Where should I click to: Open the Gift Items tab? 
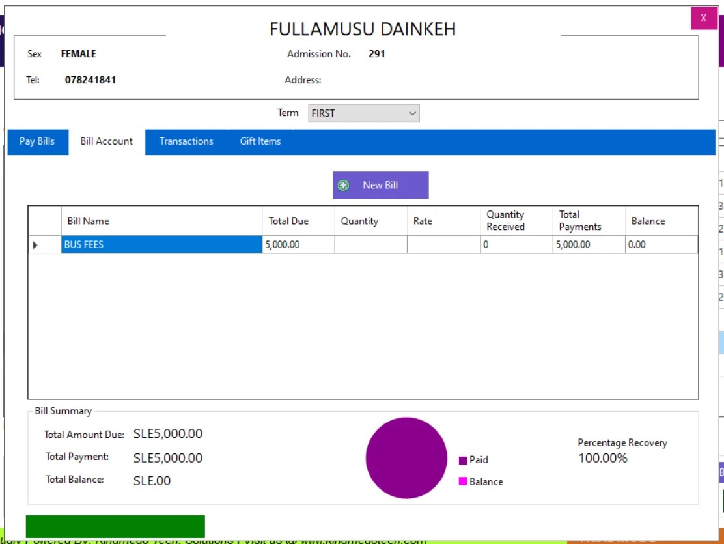coord(260,141)
